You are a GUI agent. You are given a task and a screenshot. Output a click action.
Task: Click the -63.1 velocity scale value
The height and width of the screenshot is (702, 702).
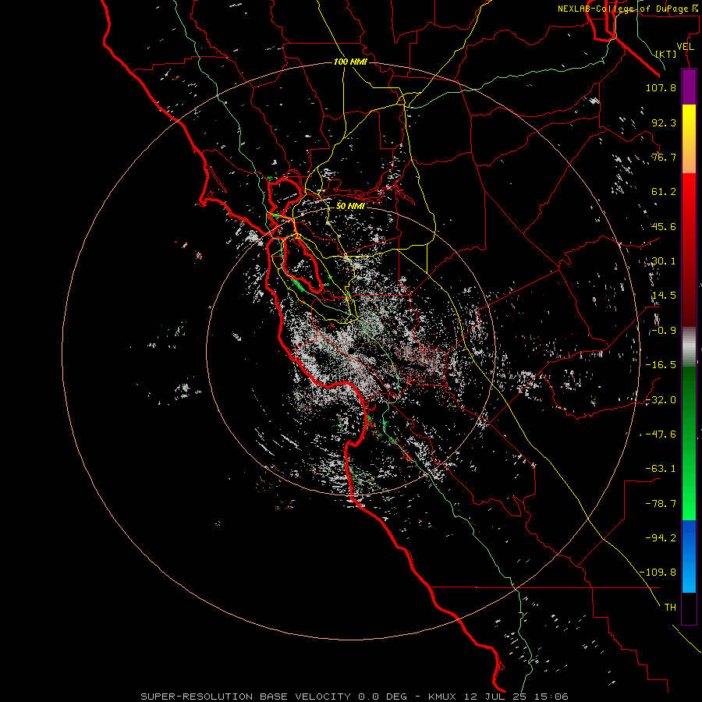tap(661, 469)
